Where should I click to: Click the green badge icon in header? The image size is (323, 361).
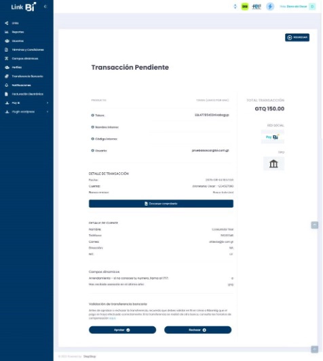[x=245, y=7]
